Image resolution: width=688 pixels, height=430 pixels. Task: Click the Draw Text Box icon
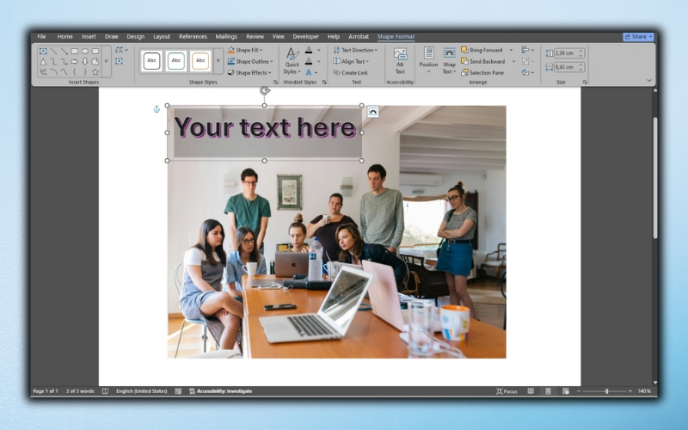click(119, 61)
